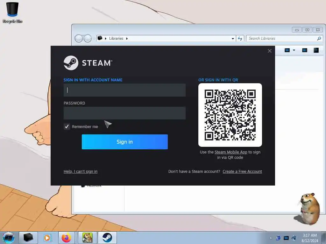Expand arrow after Libraries in address bar
The width and height of the screenshot is (326, 244).
[x=127, y=38]
